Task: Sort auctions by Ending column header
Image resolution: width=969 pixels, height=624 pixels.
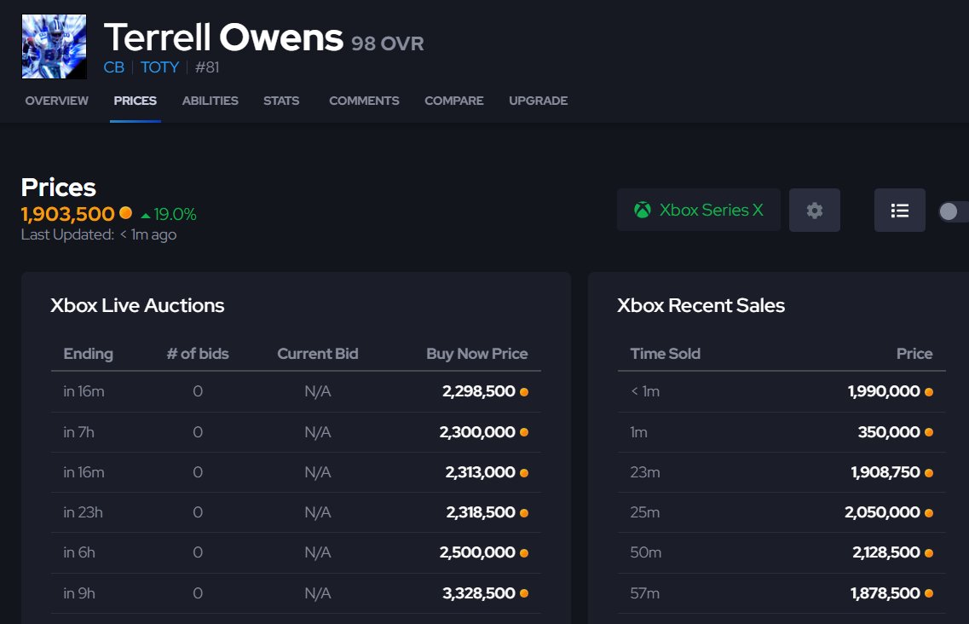Action: pyautogui.click(x=89, y=354)
